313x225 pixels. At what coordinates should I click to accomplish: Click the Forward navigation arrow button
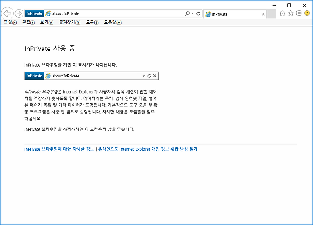19,13
